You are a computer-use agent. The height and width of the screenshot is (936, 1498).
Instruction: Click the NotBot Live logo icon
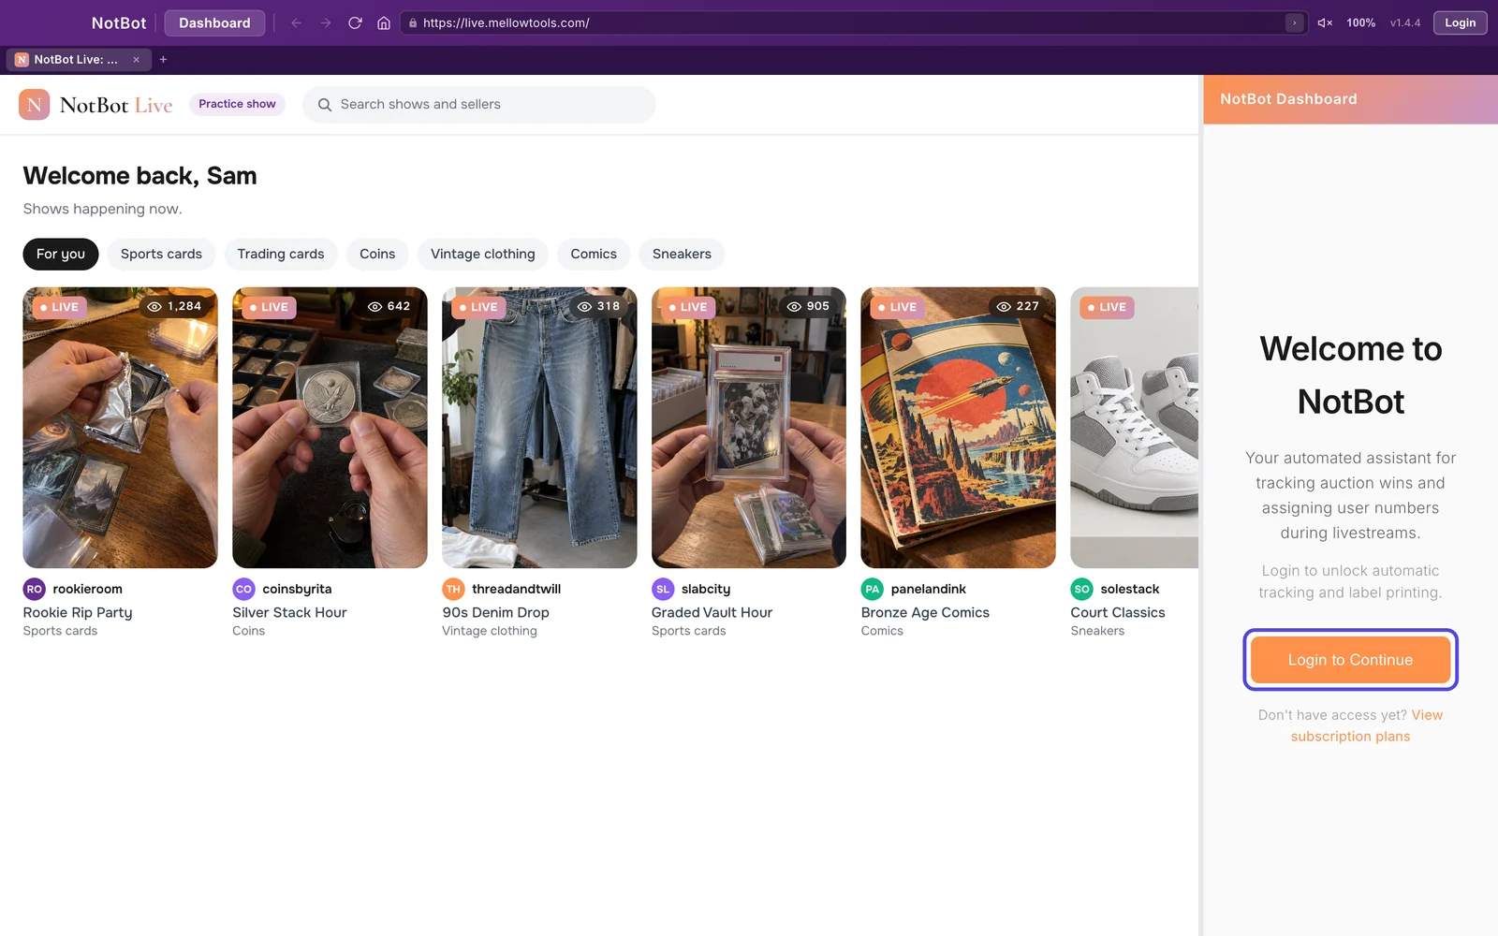pos(35,105)
